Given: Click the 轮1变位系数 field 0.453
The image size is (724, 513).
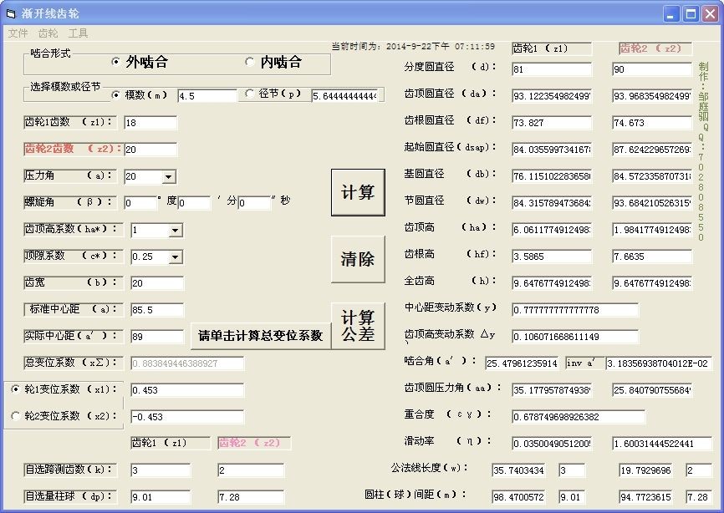Looking at the screenshot, I should point(187,390).
